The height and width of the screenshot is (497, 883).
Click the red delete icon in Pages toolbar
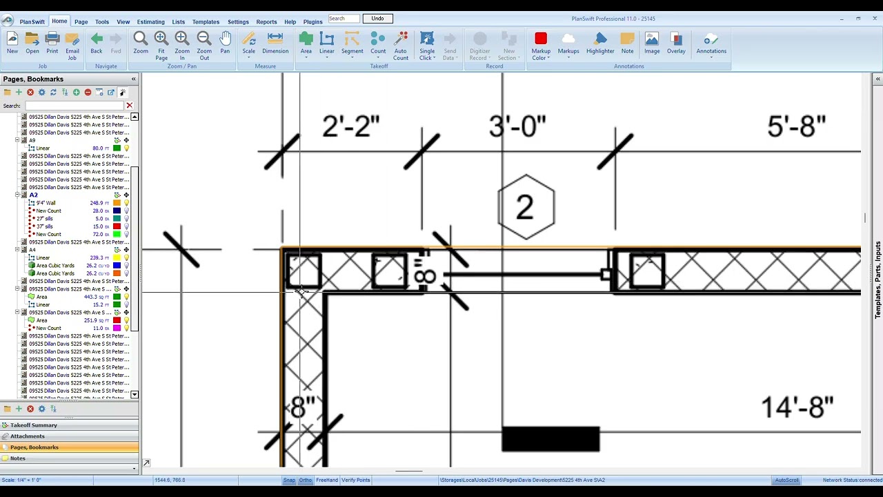click(30, 92)
